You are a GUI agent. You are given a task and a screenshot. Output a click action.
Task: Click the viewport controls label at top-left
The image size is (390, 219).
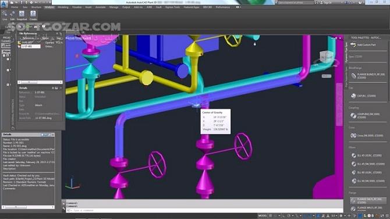coord(79,38)
